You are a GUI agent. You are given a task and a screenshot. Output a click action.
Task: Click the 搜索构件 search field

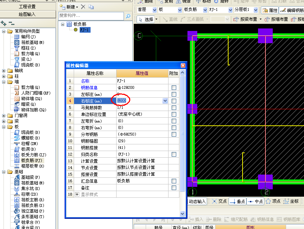pos(91,16)
